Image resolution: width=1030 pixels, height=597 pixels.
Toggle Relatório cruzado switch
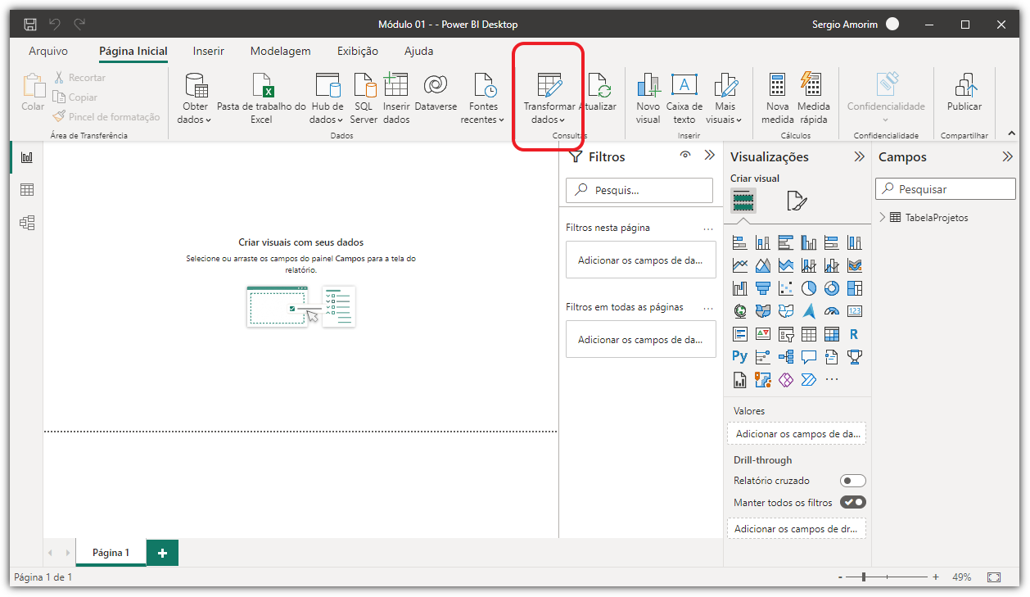point(853,481)
